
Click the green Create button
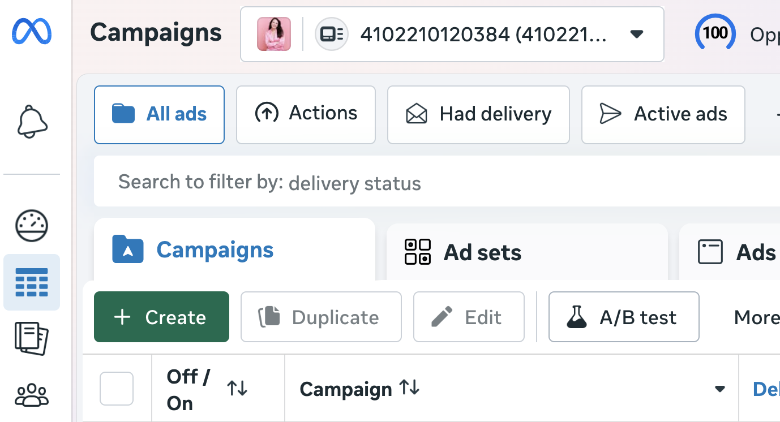click(x=161, y=317)
